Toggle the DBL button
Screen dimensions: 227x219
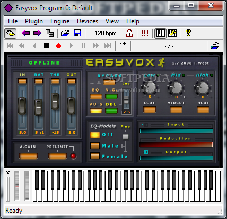[x=111, y=111]
